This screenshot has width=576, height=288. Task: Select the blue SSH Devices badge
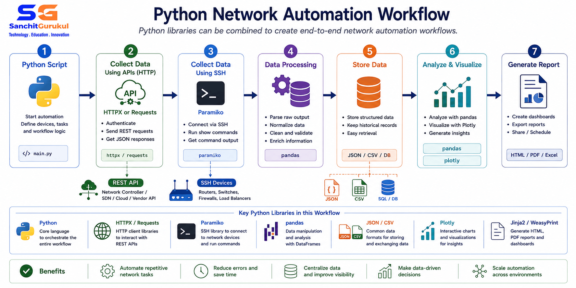click(x=216, y=183)
